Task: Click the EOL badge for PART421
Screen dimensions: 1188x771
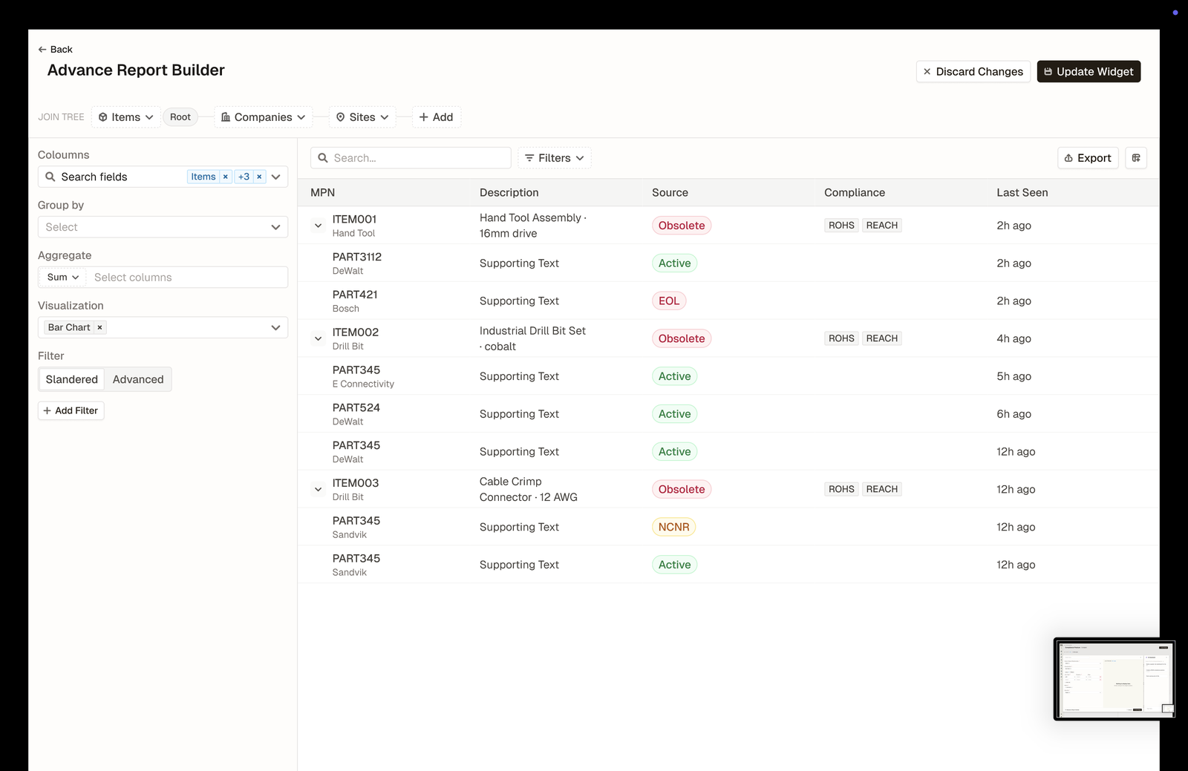Action: [669, 301]
